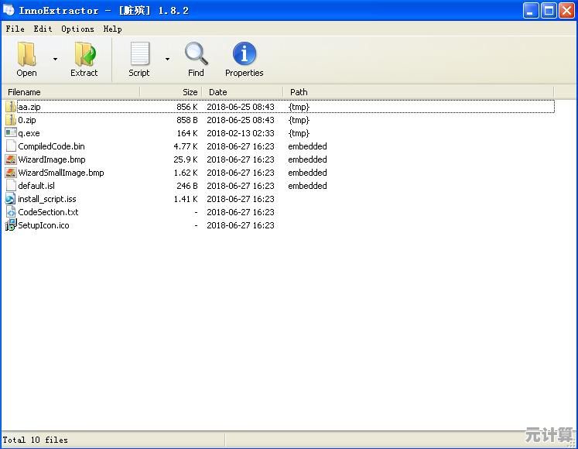Open the Edit menu
Viewport: 578px width, 449px height.
[x=43, y=29]
